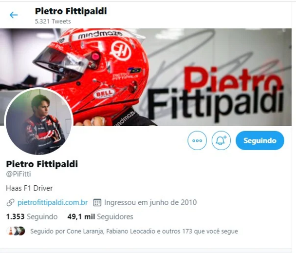Click the chain link icon beside website

click(10, 202)
